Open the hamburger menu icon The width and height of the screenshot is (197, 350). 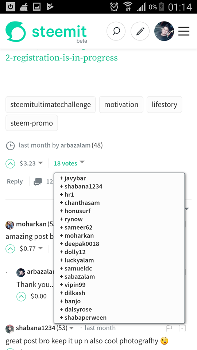[x=184, y=31]
